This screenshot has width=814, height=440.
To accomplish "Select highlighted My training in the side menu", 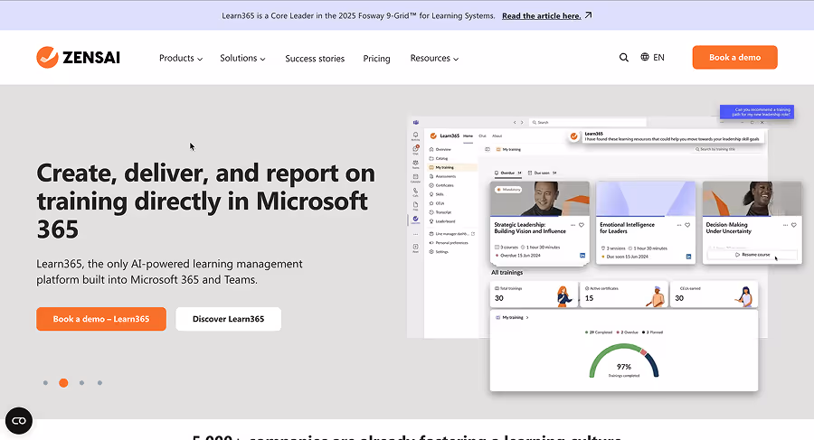I will [451, 167].
